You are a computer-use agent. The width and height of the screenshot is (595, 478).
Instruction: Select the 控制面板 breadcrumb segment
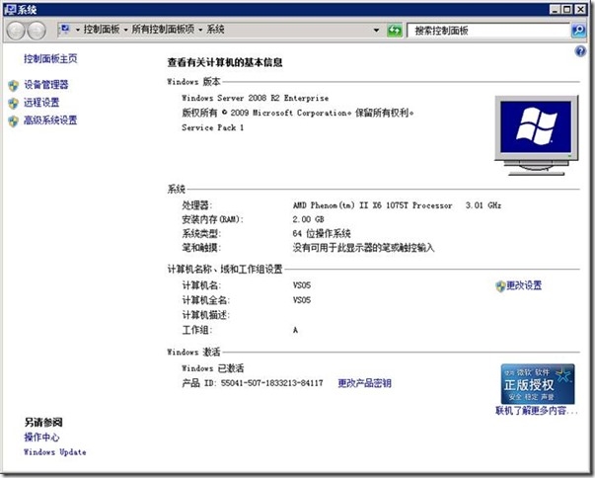(x=102, y=30)
